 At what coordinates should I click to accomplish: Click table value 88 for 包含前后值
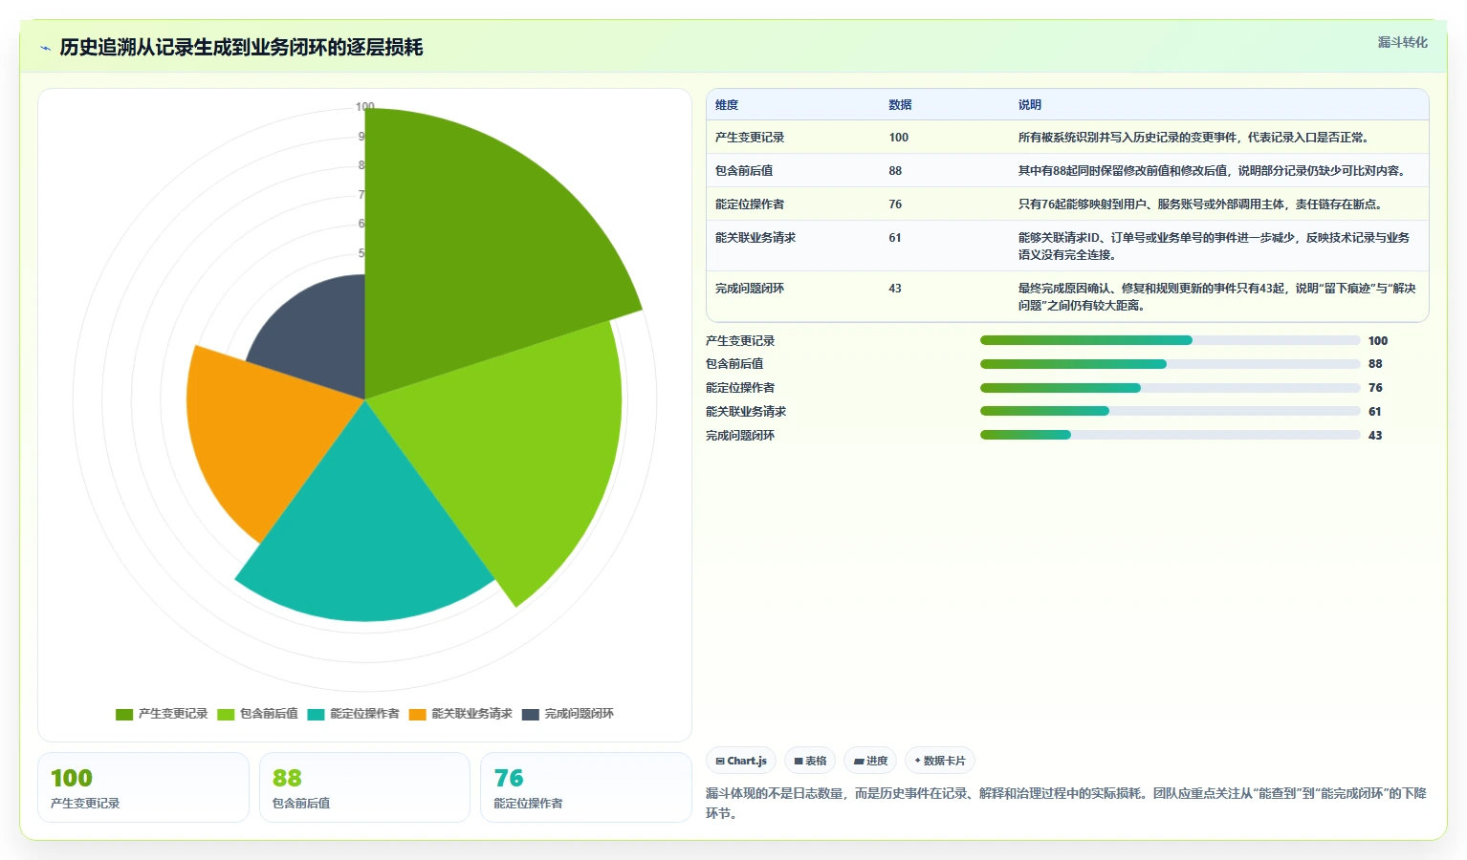point(895,171)
